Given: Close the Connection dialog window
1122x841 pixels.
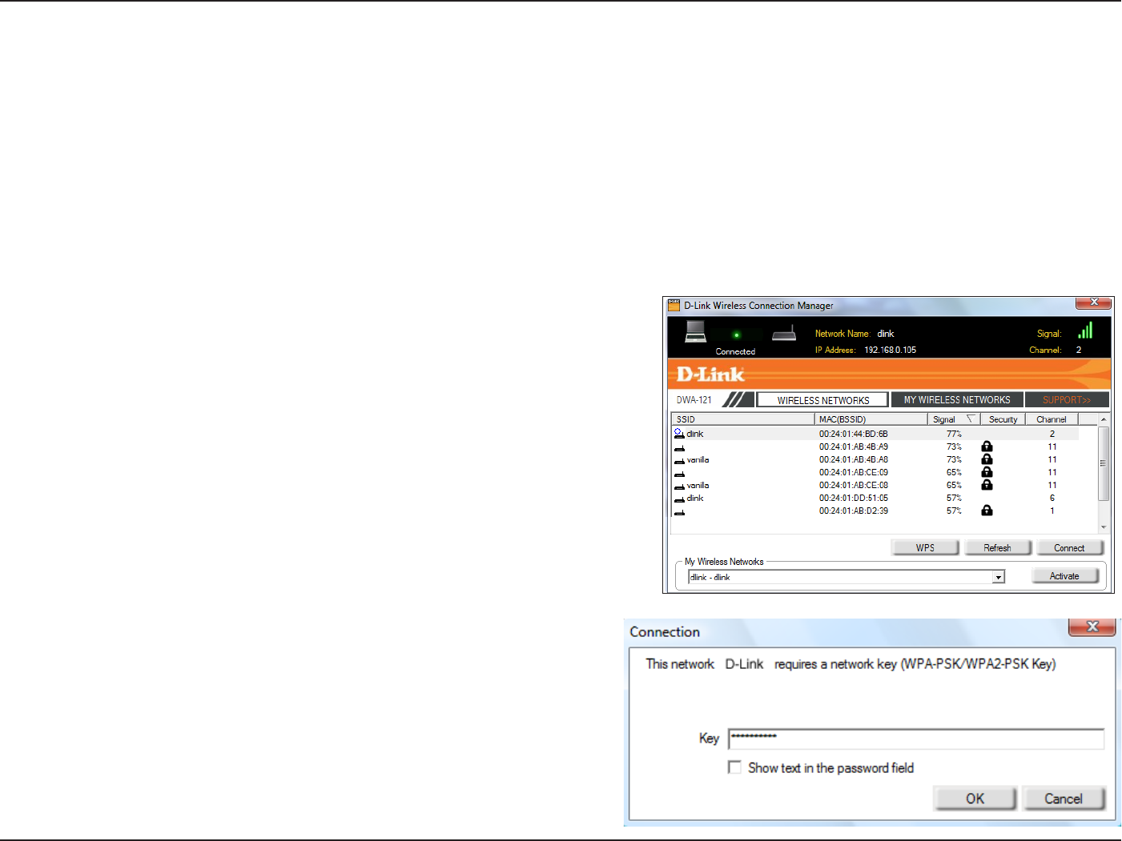Looking at the screenshot, I should point(1092,627).
